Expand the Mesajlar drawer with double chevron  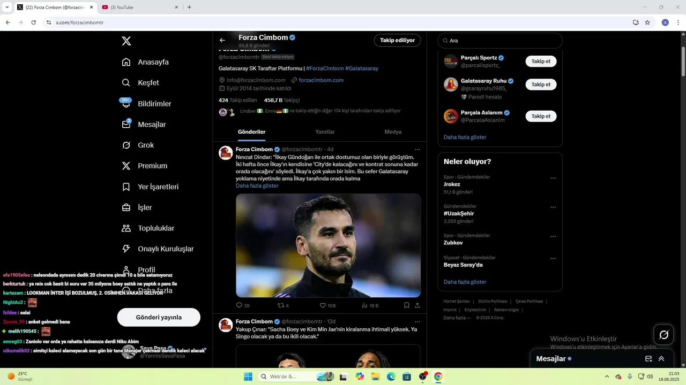pos(661,359)
